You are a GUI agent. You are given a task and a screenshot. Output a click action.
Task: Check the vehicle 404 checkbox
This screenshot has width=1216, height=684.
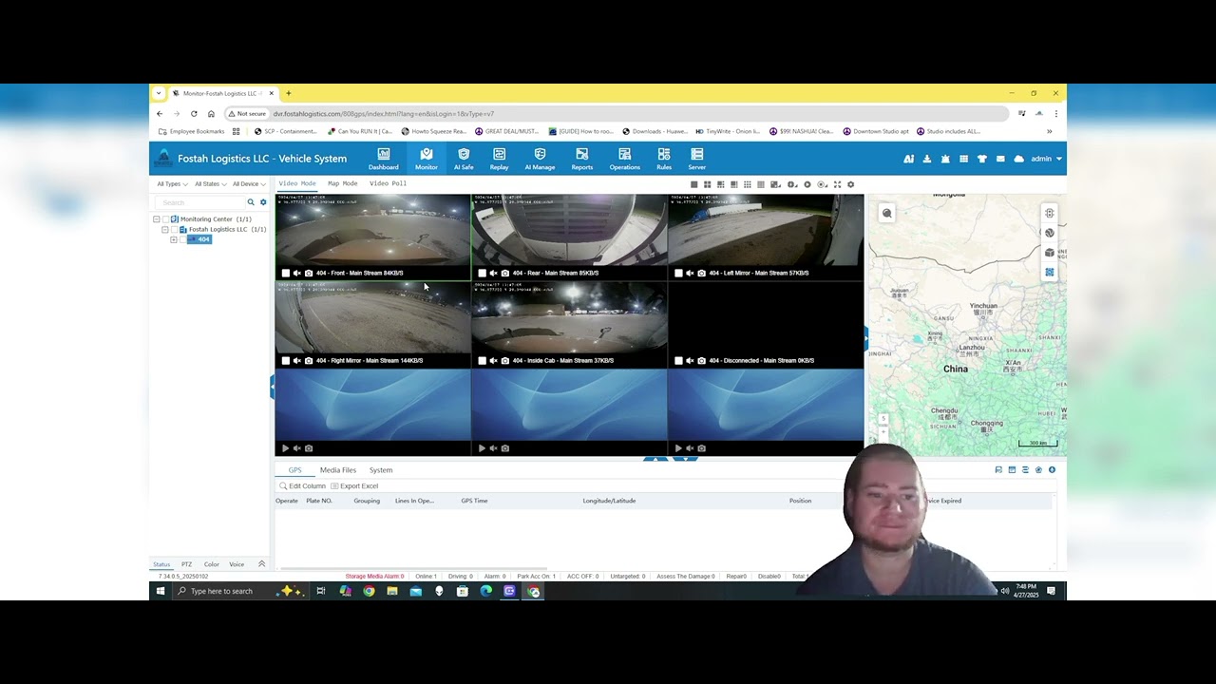[182, 239]
